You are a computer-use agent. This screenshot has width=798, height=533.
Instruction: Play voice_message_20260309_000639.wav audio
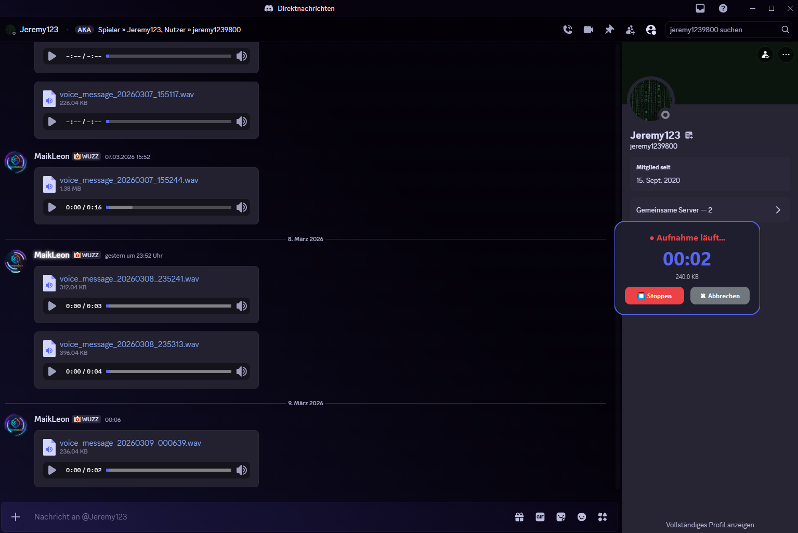[52, 470]
